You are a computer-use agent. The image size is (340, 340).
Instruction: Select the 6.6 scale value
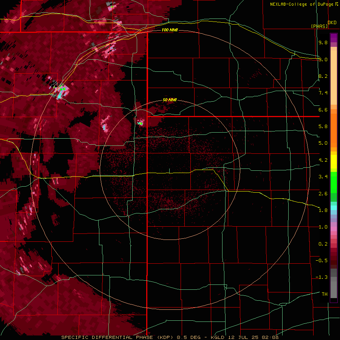(x=323, y=110)
